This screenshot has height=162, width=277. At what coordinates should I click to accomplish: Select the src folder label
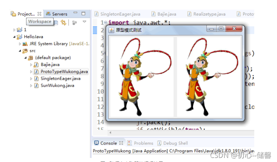click(x=32, y=51)
